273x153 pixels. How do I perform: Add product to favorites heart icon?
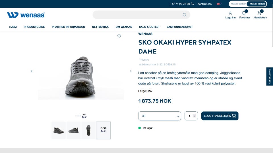tap(119, 36)
